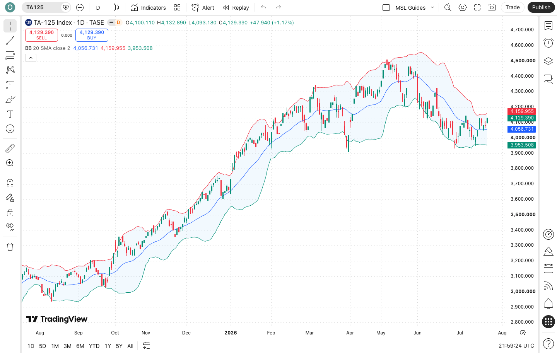Open the economic calendar icon
The image size is (557, 353).
point(548,268)
